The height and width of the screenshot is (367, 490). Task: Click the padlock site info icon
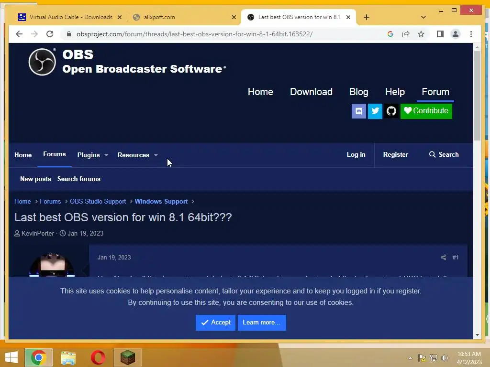pos(69,34)
